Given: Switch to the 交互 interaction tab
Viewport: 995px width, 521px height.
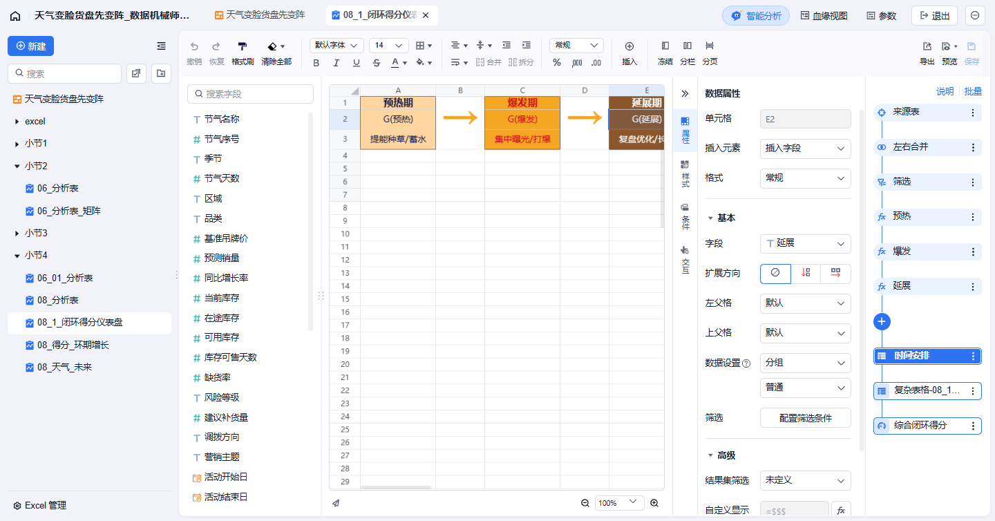Looking at the screenshot, I should 685,260.
